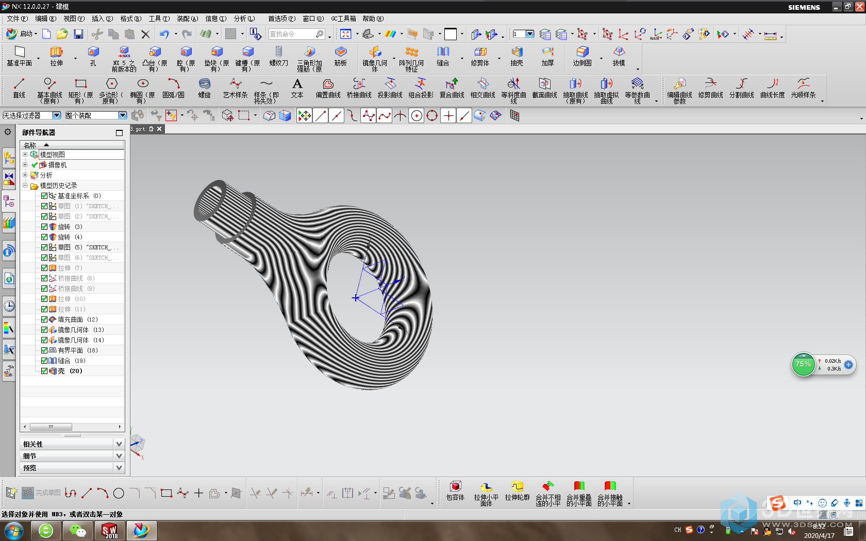Uncheck 镜像几何体 (13) feature
Image resolution: width=866 pixels, height=541 pixels.
coord(44,330)
